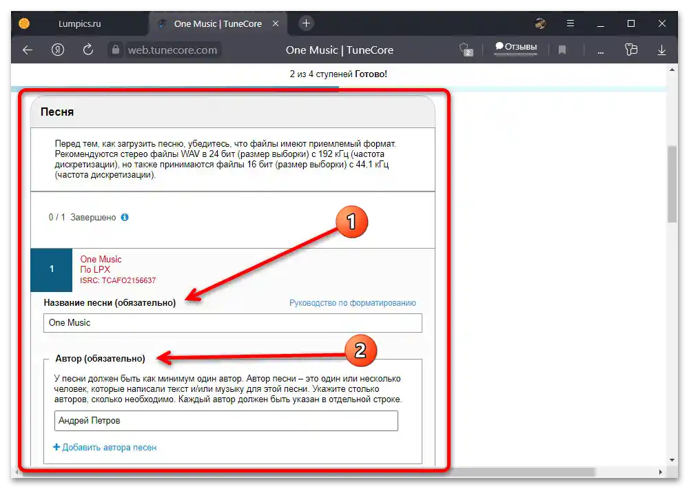Click the Добавить автора песен link
The width and height of the screenshot is (689, 489).
(x=105, y=447)
